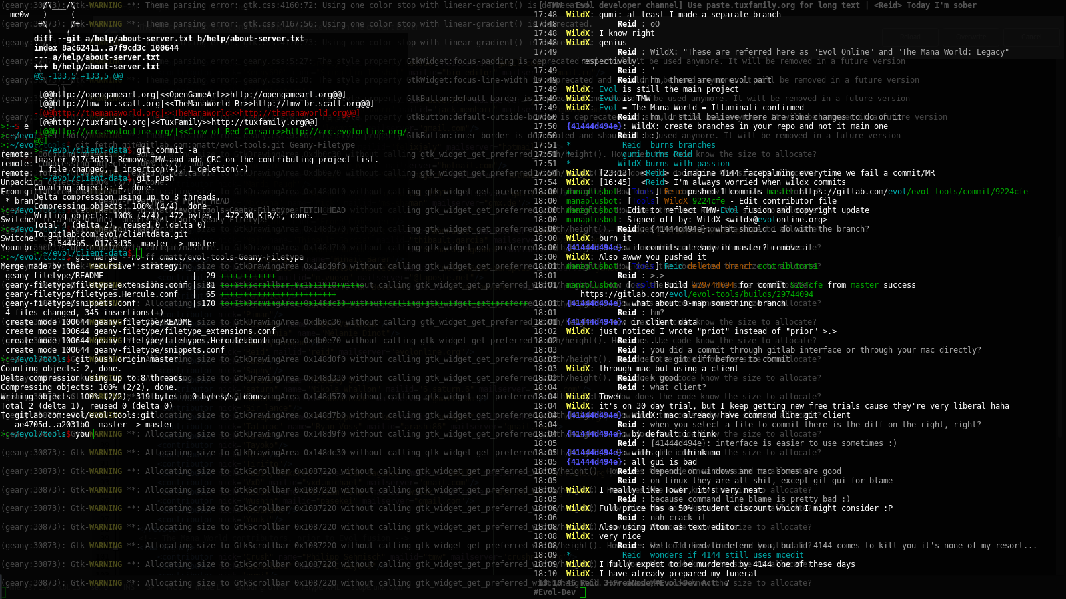Click action line 'Reid burns branches'

click(669, 145)
